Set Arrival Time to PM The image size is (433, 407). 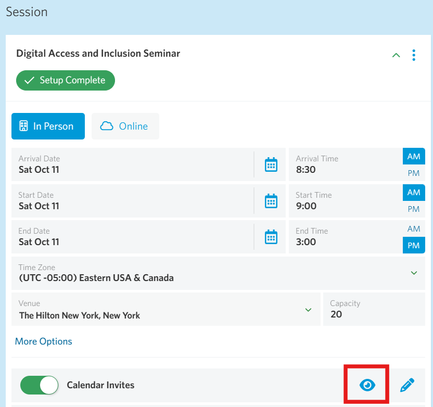click(414, 173)
